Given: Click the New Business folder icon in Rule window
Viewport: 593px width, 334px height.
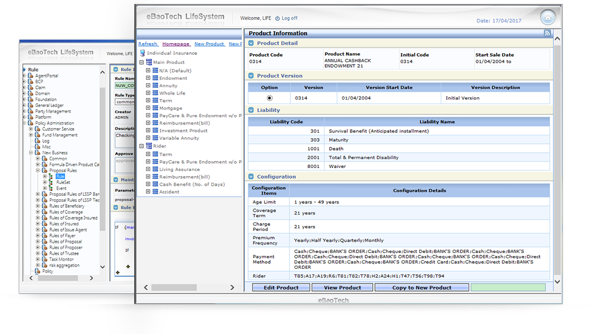Looking at the screenshot, I should [x=37, y=153].
